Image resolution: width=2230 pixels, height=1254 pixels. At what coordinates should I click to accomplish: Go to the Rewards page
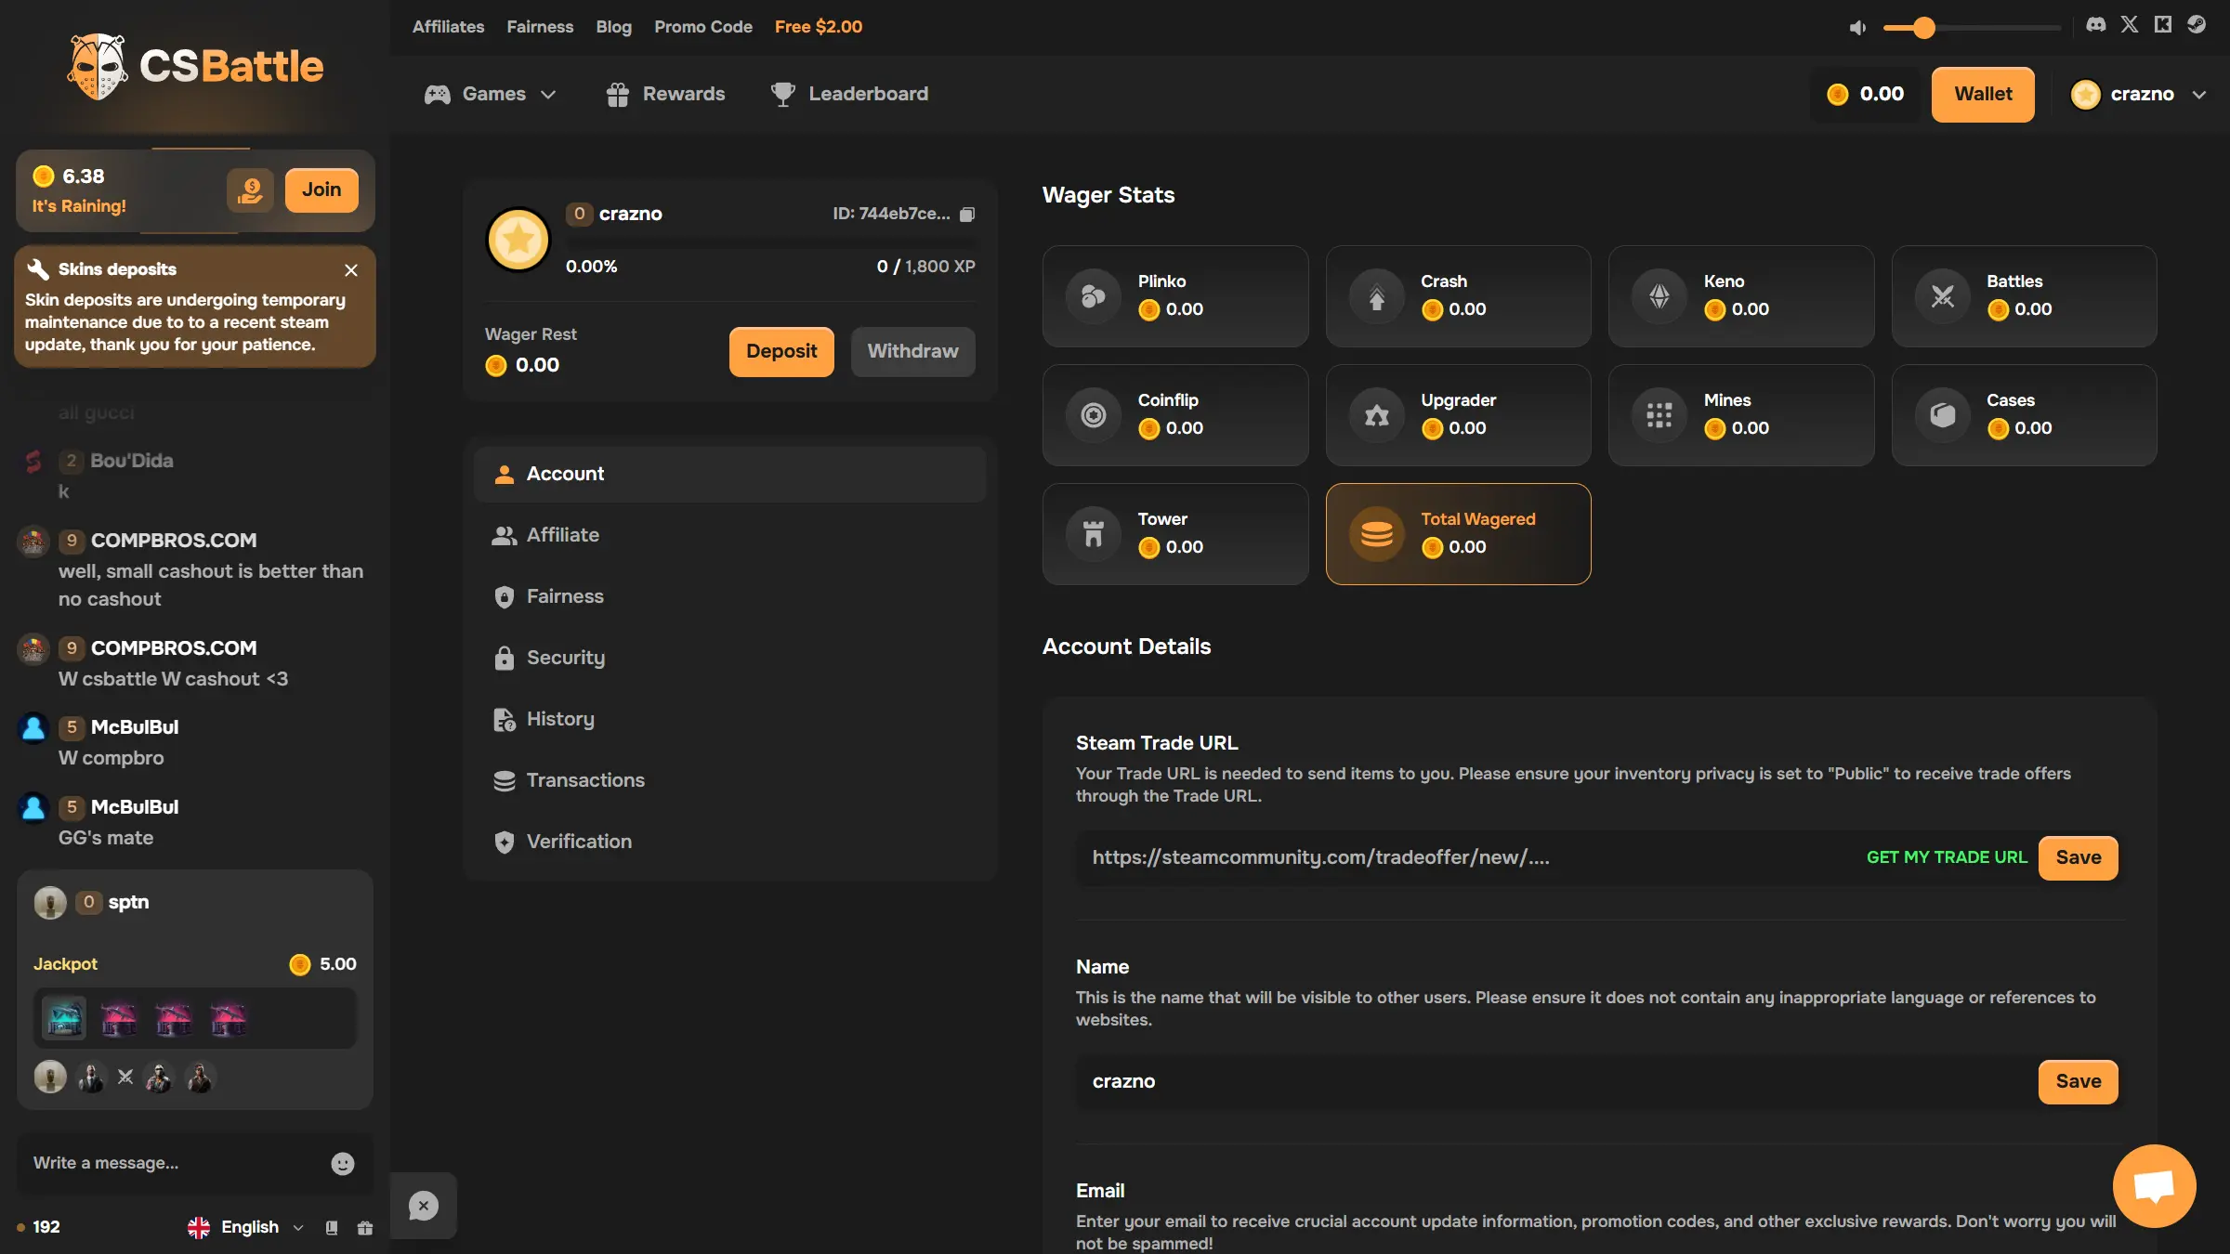(x=665, y=94)
